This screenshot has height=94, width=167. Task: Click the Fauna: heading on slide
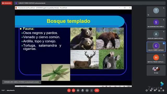tap(28, 29)
